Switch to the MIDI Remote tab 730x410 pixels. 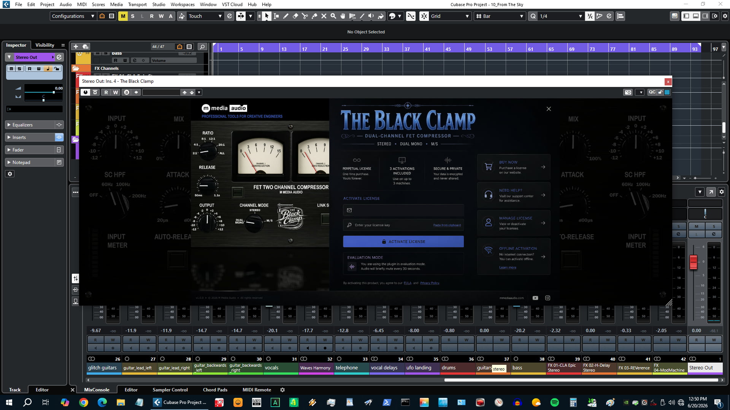(x=257, y=390)
